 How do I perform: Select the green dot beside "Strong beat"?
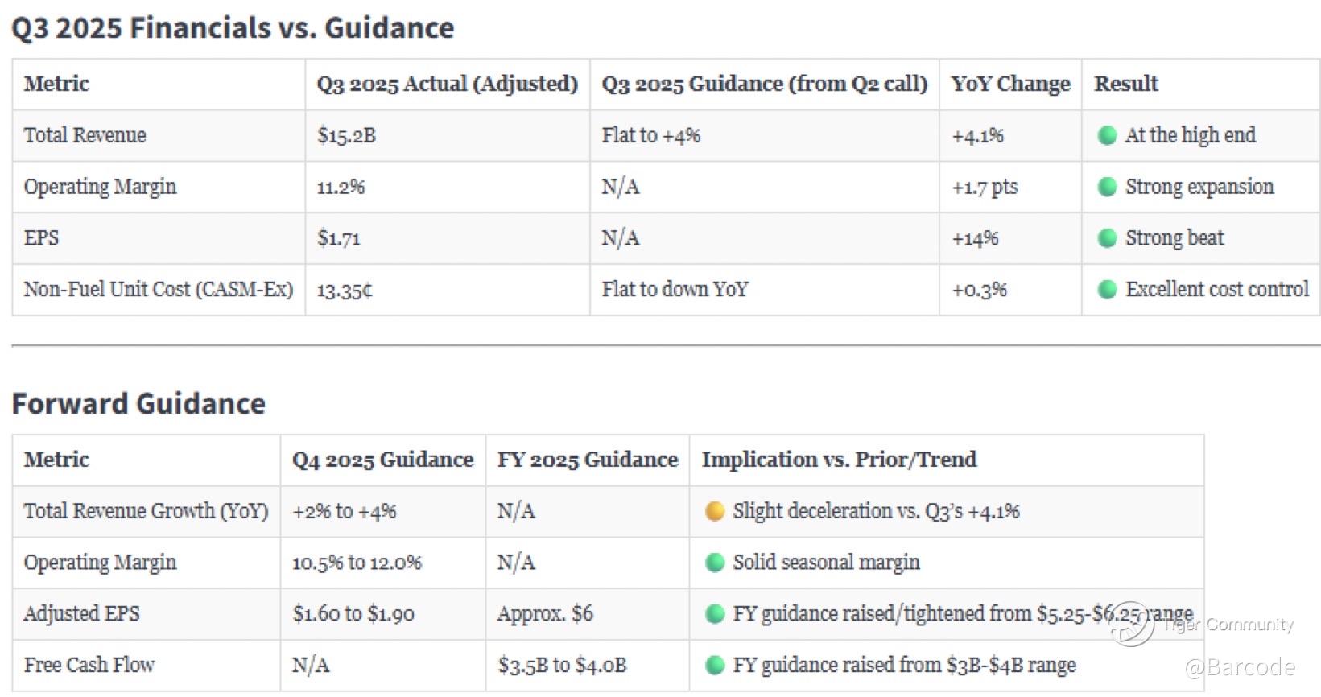click(x=1107, y=238)
